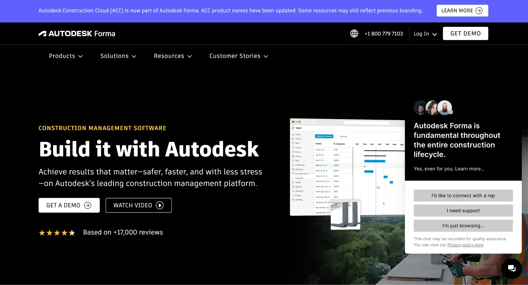Click the play icon in Watch Video
Image resolution: width=528 pixels, height=285 pixels.
pos(160,205)
